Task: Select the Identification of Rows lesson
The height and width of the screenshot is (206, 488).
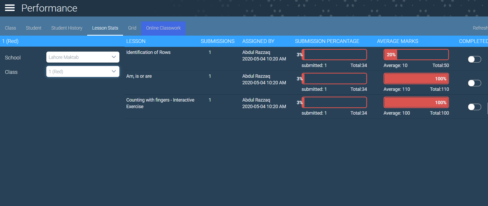Action: (x=148, y=52)
